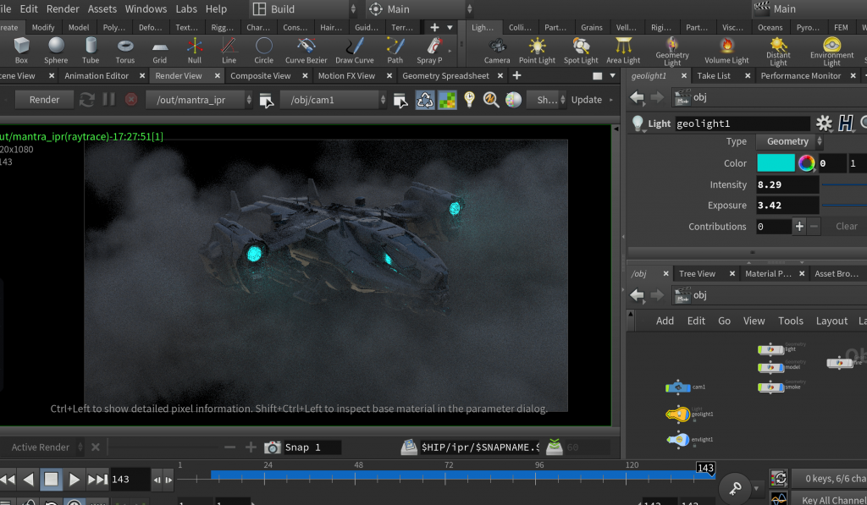Pause the render in Render View

tap(109, 100)
